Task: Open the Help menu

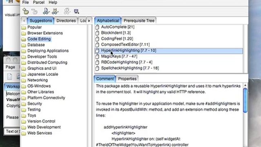Action: 53,2
